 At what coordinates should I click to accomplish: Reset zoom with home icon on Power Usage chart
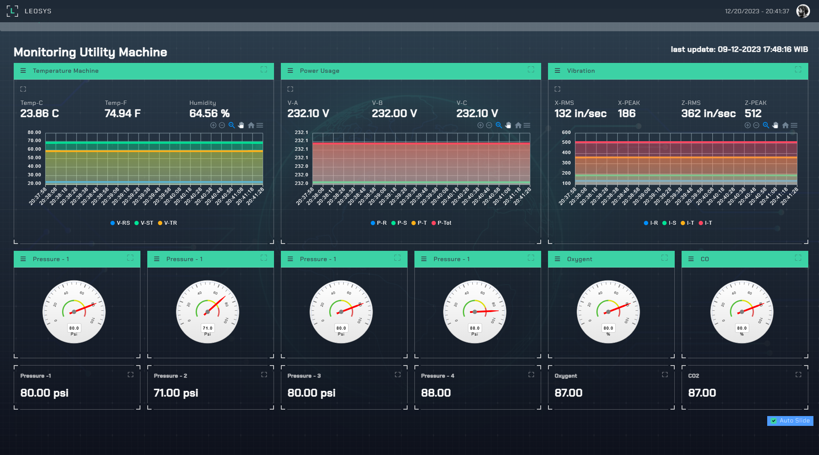click(x=518, y=125)
